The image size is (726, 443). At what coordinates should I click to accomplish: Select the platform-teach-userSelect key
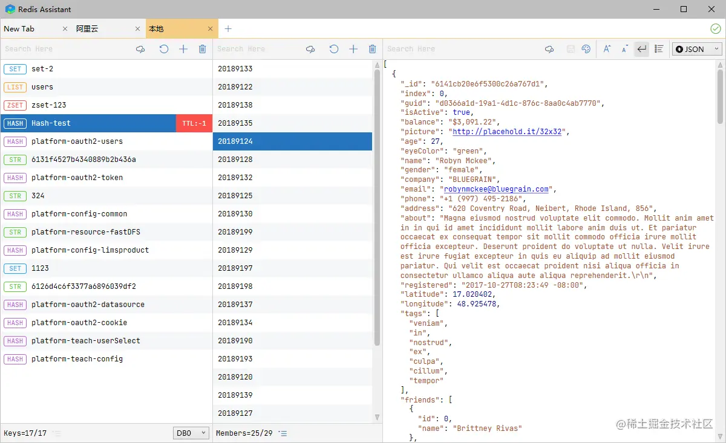pos(106,341)
